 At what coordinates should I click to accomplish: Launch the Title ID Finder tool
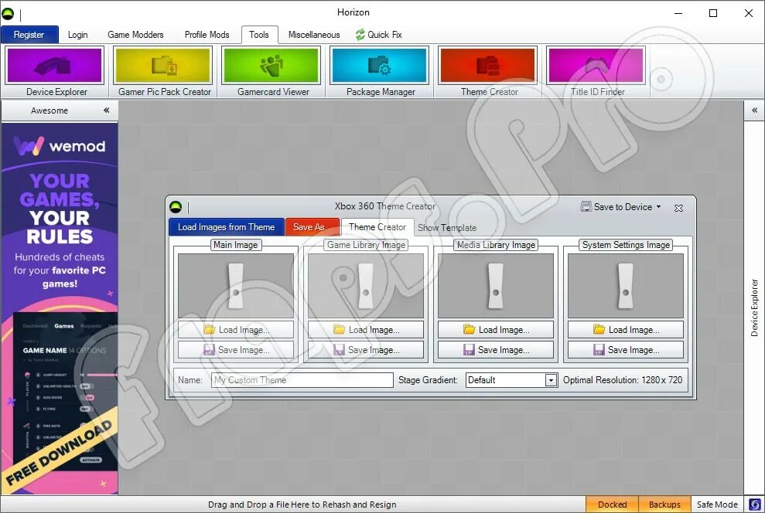pyautogui.click(x=596, y=72)
